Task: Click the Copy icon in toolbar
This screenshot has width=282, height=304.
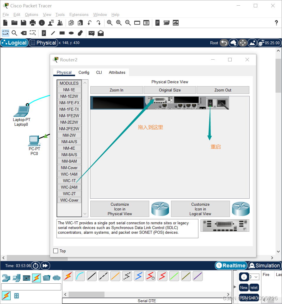Action: pyautogui.click(x=71, y=23)
